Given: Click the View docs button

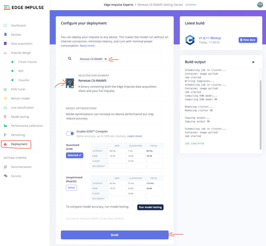Looking at the screenshot, I should pos(248,40).
